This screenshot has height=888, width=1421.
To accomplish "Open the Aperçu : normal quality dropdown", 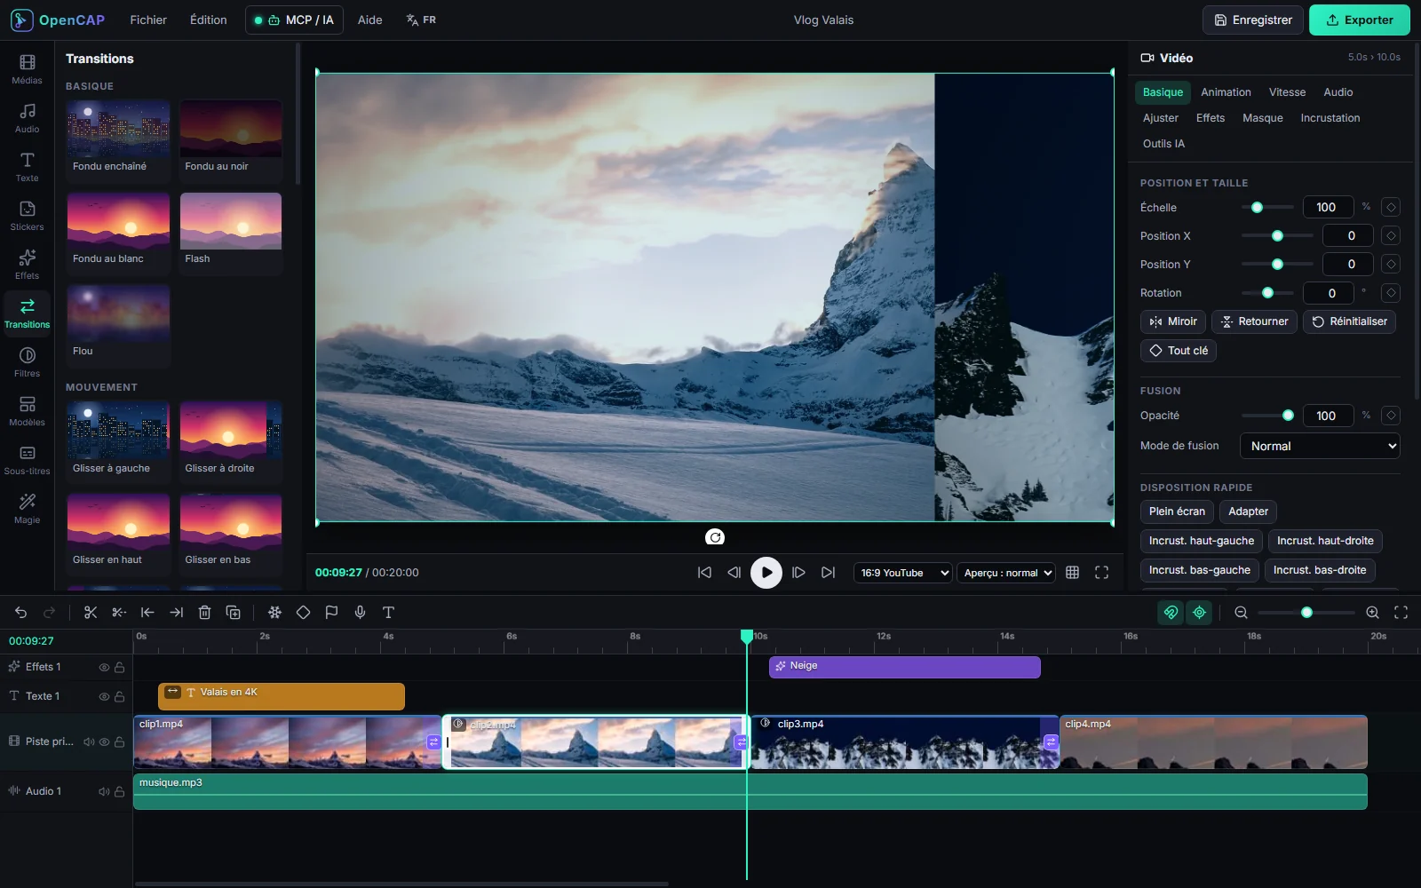I will click(x=1006, y=573).
